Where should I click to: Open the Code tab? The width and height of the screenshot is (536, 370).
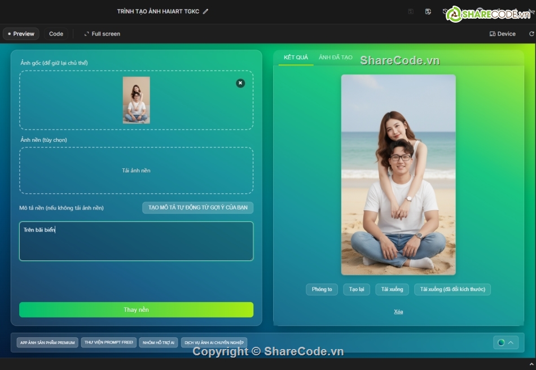pos(56,33)
